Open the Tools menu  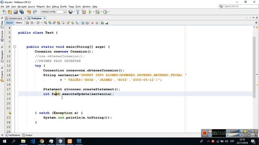78,6
